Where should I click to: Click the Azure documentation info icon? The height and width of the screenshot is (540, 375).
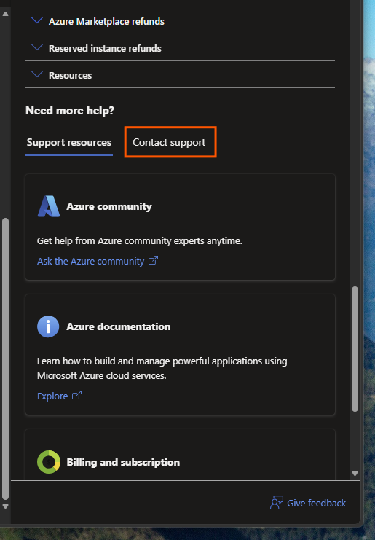(48, 326)
